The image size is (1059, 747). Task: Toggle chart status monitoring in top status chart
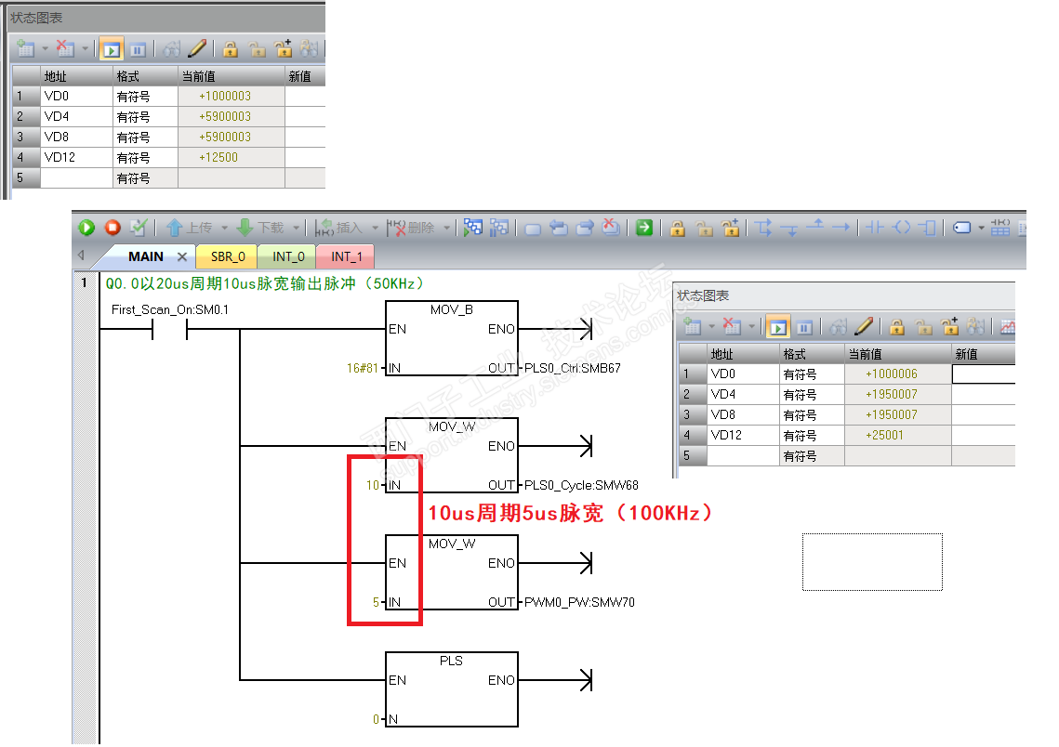(x=112, y=49)
